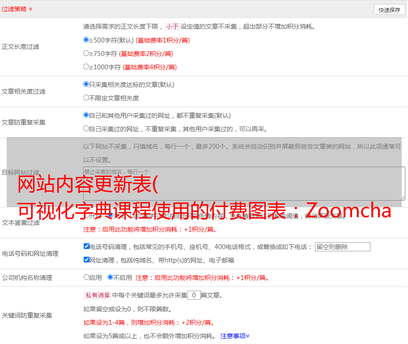
Task: Click the 文章相关度过滤 row label
Action: point(24,91)
